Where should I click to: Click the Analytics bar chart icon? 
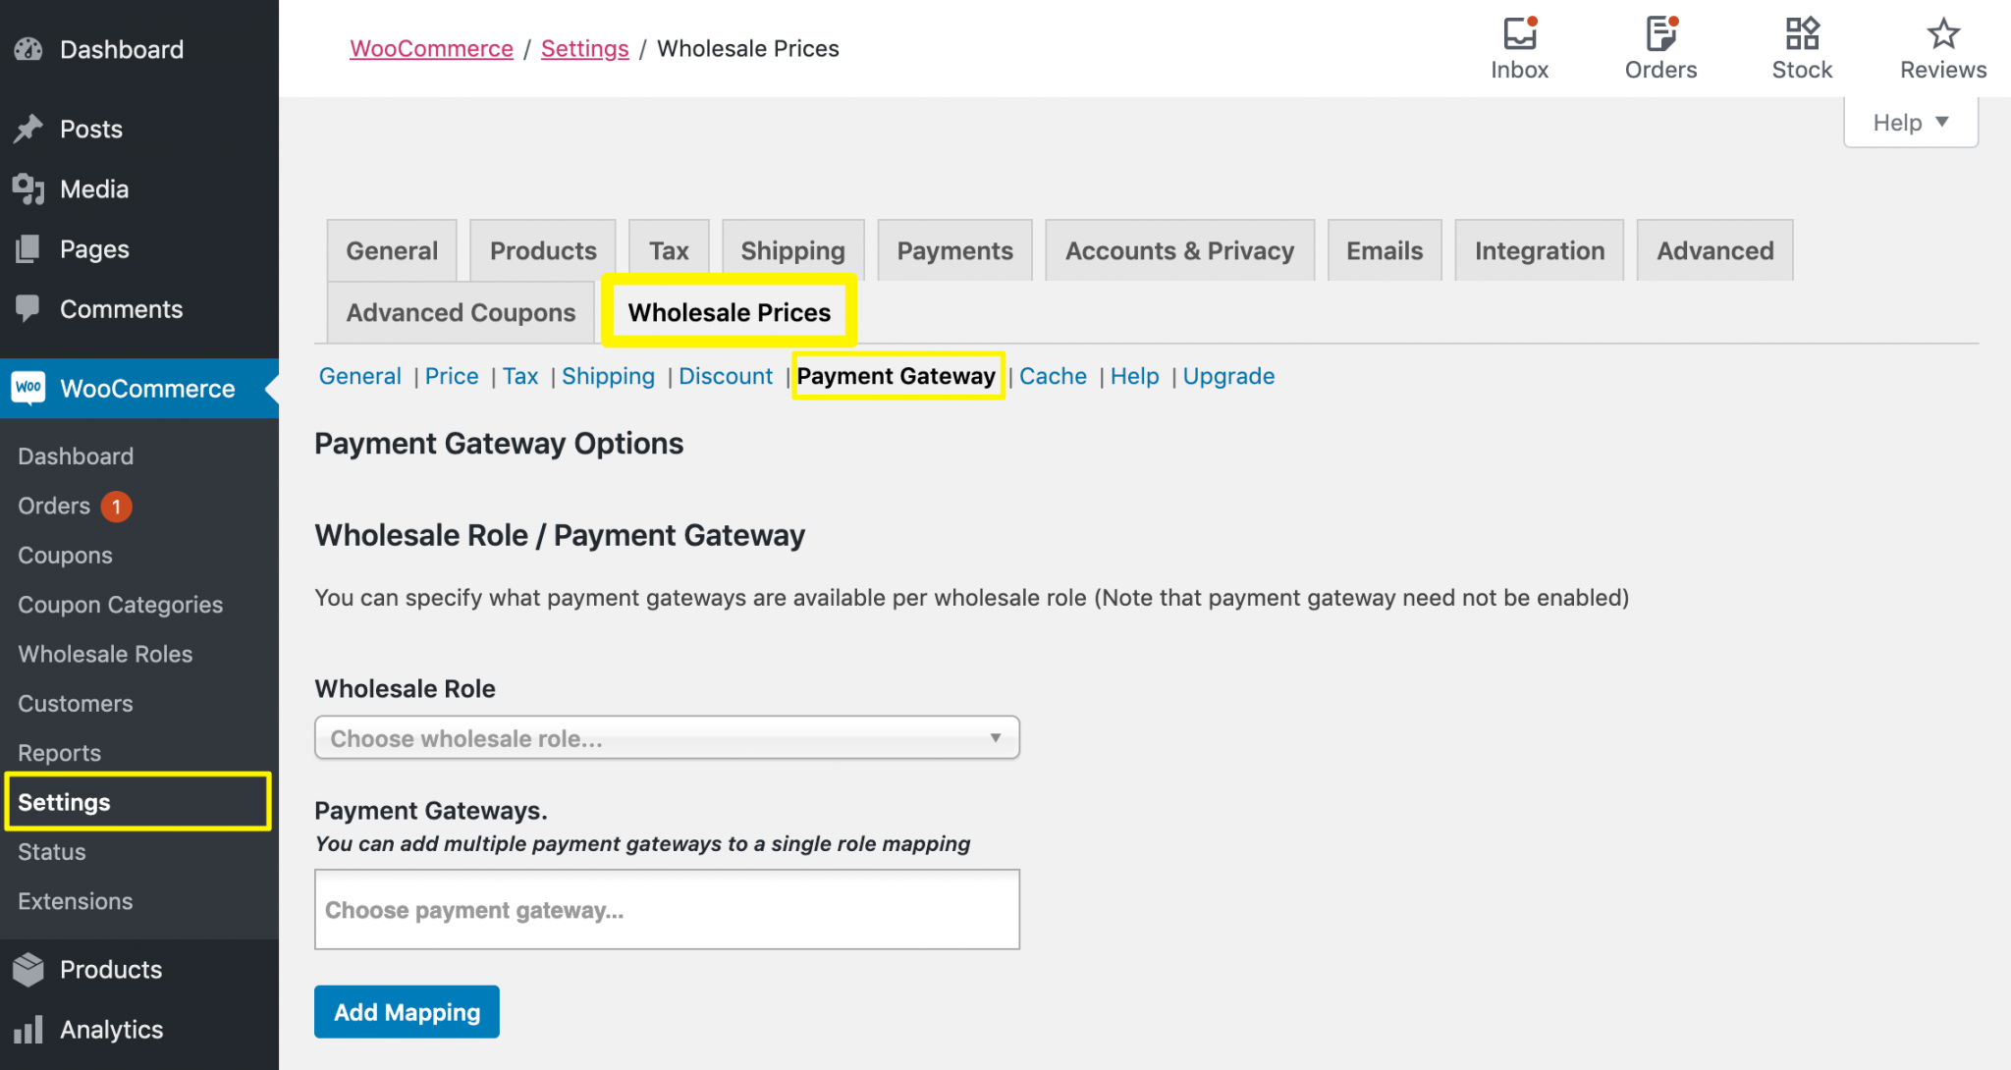pos(28,1029)
